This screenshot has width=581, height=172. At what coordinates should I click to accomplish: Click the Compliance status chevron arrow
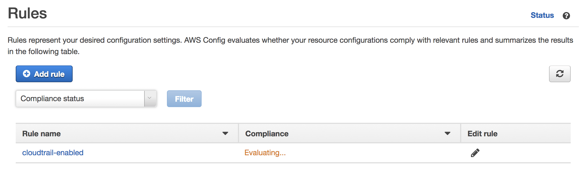tap(150, 98)
